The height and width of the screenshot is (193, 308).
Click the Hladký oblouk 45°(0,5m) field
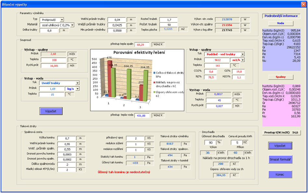(67, 170)
